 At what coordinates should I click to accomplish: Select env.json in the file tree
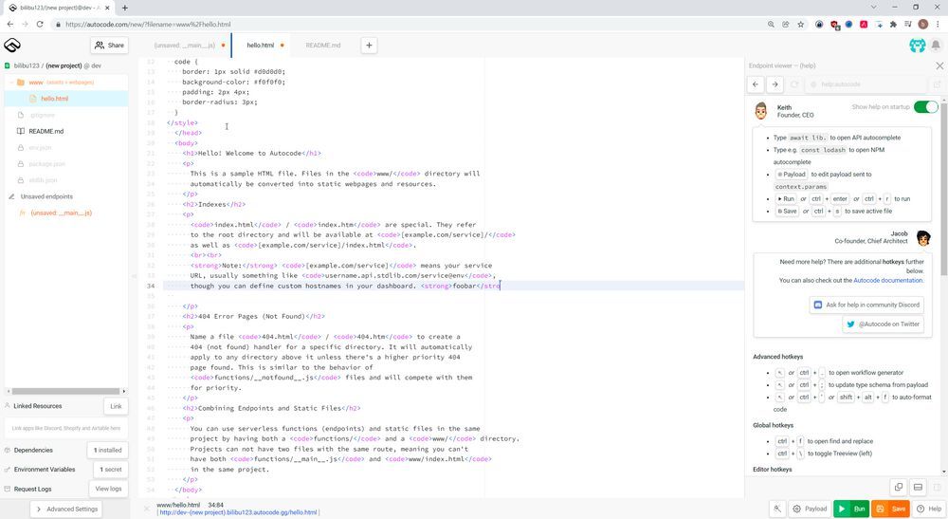pos(40,148)
